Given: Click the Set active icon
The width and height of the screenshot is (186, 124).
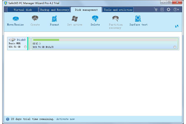Looking at the screenshot, I should (75, 19).
